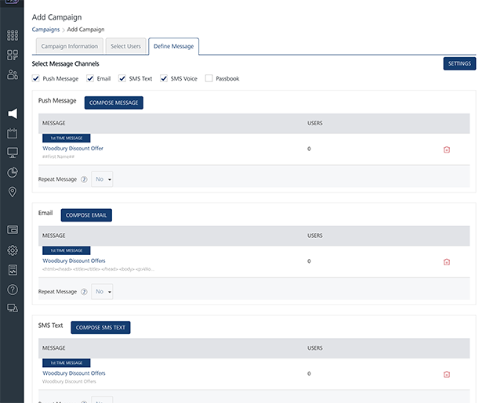Viewport: 486px width, 403px height.
Task: Switch to Select Users tab
Action: pyautogui.click(x=125, y=46)
